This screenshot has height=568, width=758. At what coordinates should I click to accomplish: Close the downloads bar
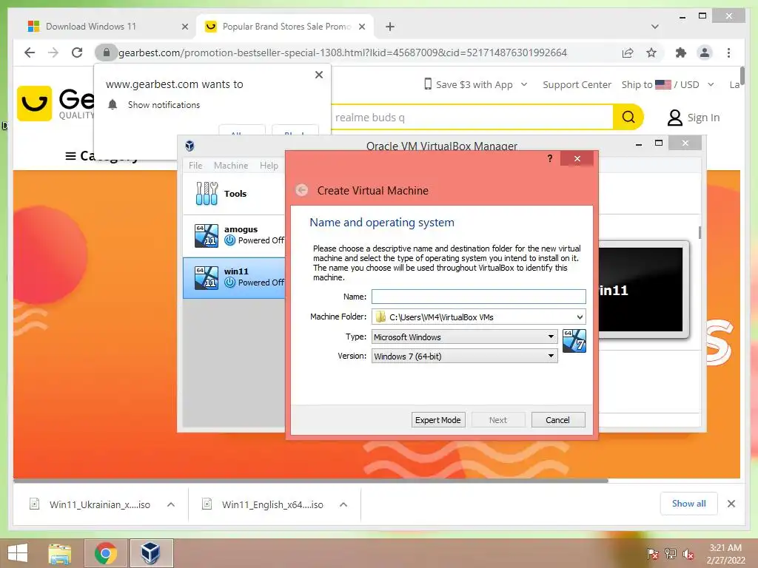click(x=731, y=504)
